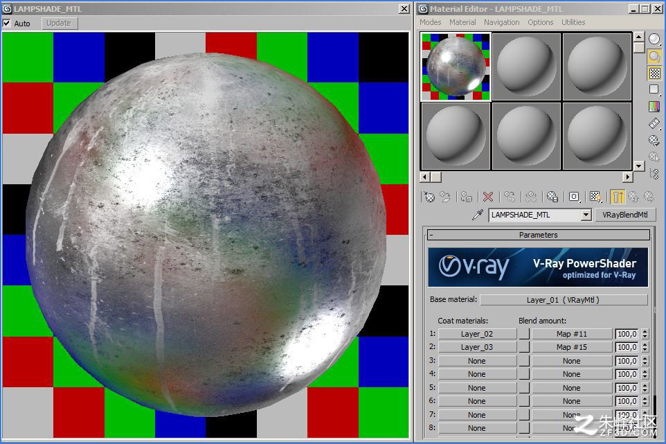Open the Material/Map Navigator icon
666x444 pixels.
click(x=654, y=173)
